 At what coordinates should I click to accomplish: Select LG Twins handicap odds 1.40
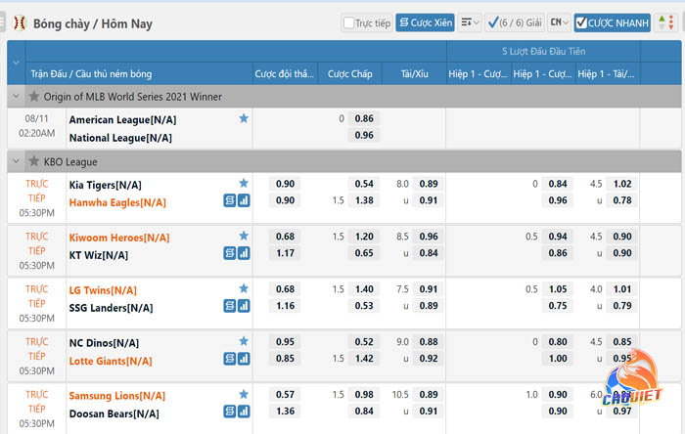pyautogui.click(x=364, y=289)
